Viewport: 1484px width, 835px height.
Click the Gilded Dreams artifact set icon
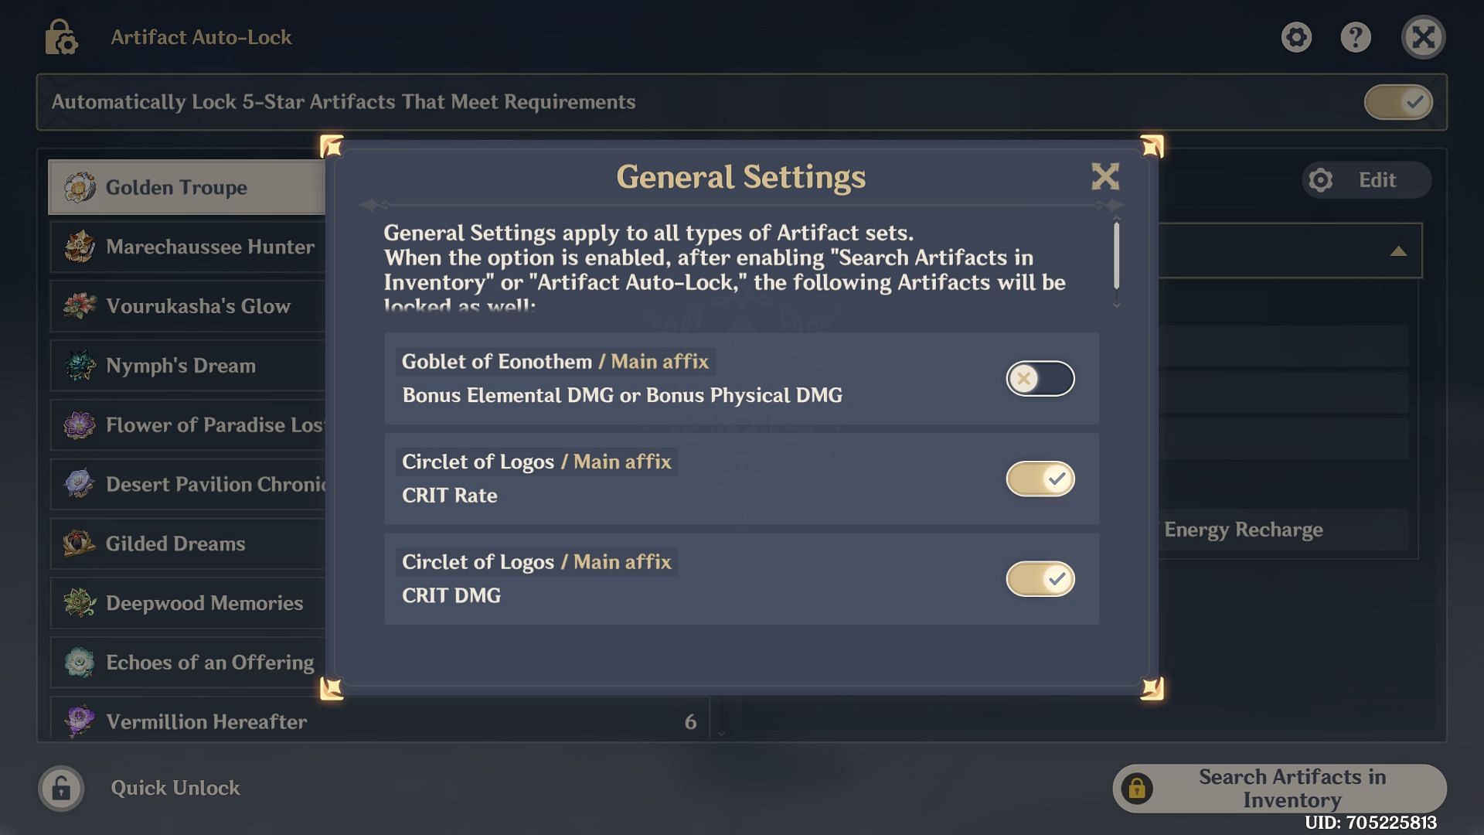(x=80, y=544)
